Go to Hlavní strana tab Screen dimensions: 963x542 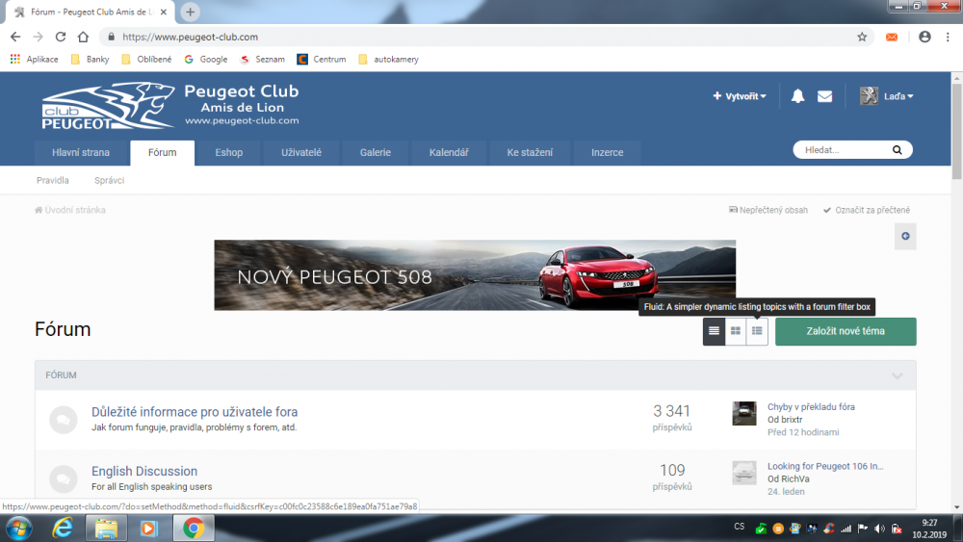pyautogui.click(x=81, y=152)
